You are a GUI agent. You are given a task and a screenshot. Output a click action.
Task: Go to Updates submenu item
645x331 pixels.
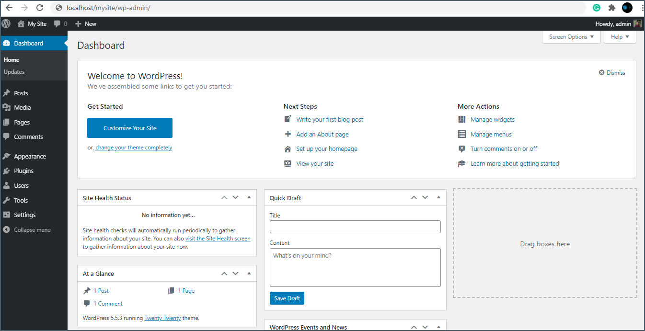coord(14,72)
